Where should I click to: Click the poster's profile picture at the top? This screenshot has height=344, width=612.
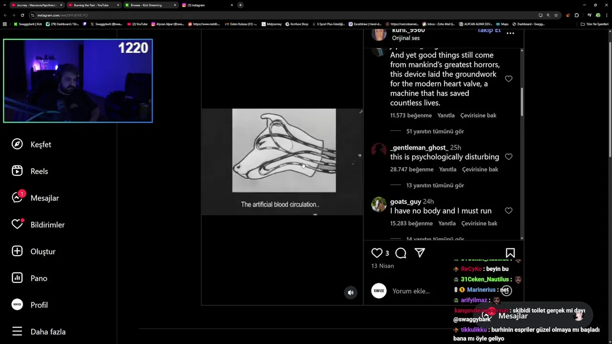click(x=379, y=34)
